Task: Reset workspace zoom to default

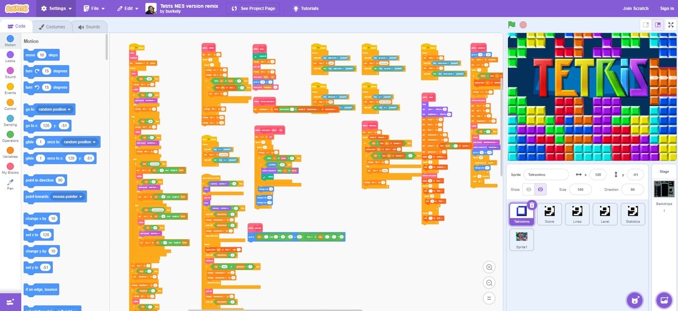Action: (489, 299)
